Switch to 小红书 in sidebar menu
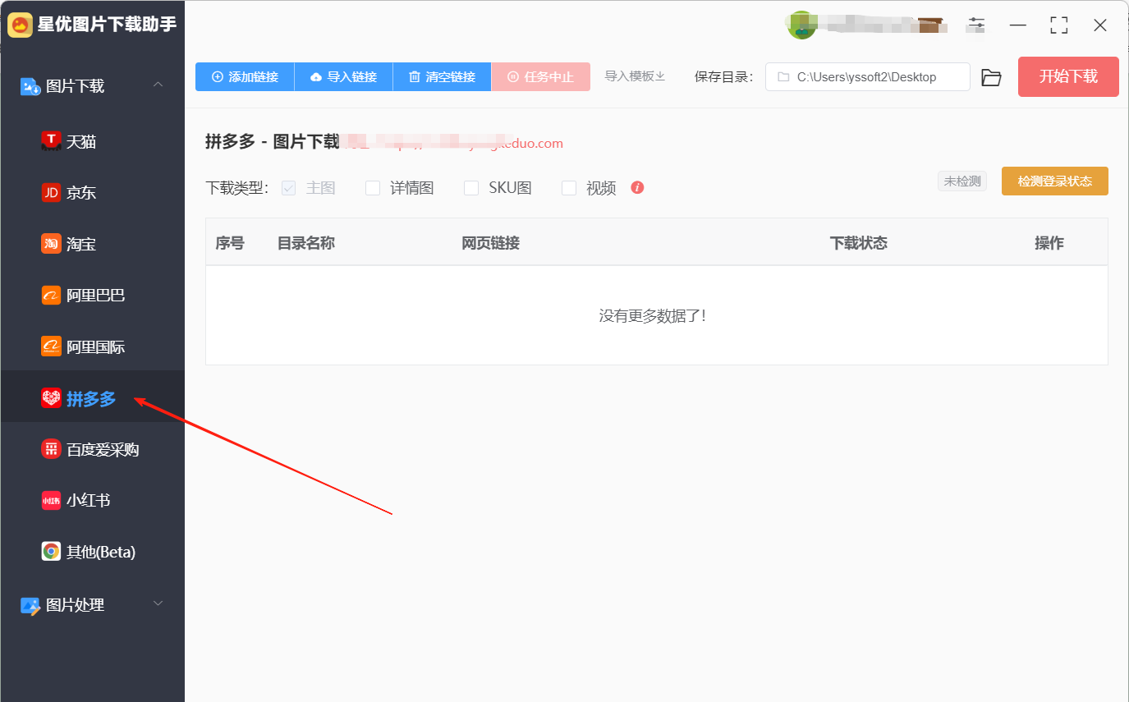The width and height of the screenshot is (1129, 702). click(92, 500)
